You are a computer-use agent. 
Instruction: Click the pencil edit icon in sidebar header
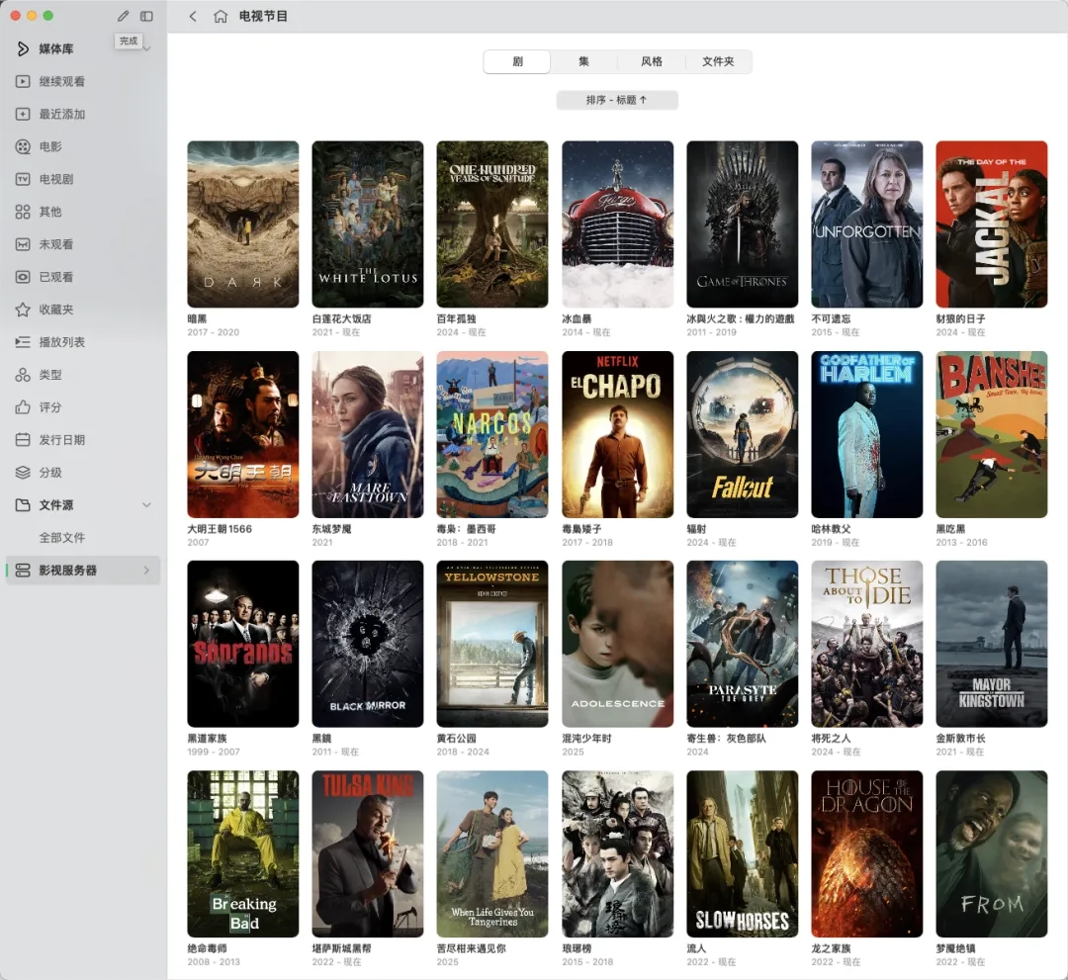[x=123, y=16]
